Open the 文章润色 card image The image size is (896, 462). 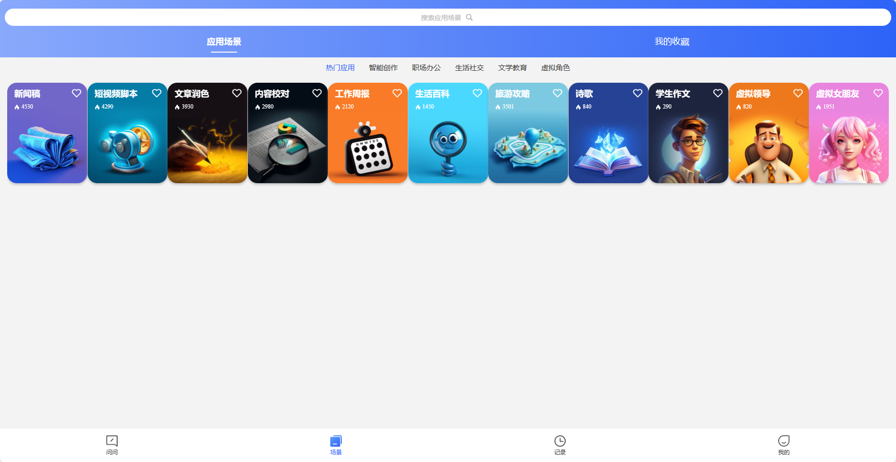(x=207, y=148)
